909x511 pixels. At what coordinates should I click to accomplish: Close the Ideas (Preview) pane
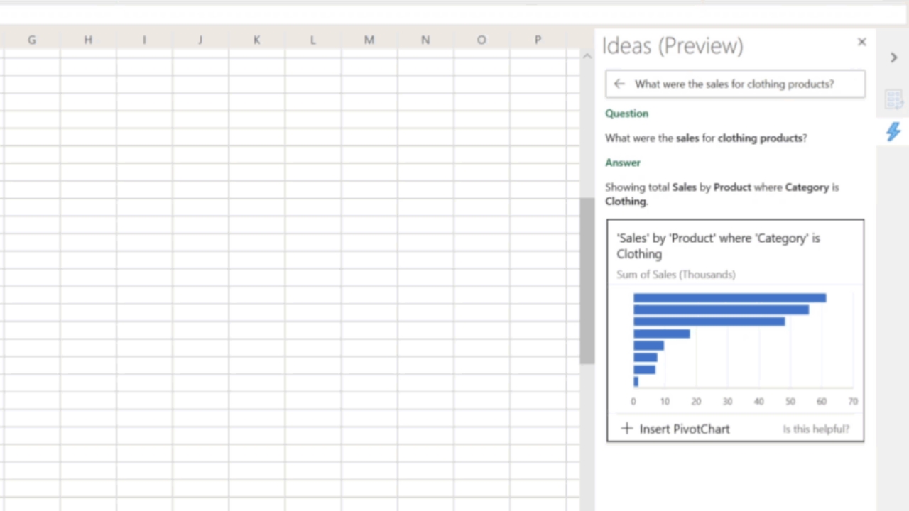[x=861, y=42]
